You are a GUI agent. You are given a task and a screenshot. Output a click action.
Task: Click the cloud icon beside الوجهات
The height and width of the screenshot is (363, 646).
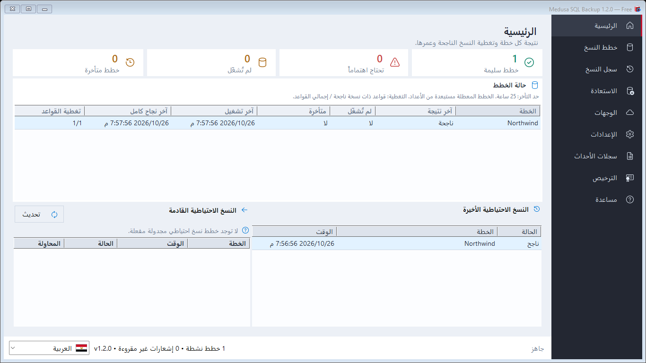[x=629, y=112]
